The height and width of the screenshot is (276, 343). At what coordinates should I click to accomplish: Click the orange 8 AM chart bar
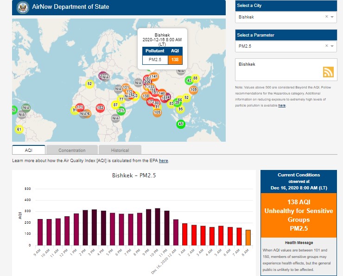pyautogui.click(x=248, y=237)
